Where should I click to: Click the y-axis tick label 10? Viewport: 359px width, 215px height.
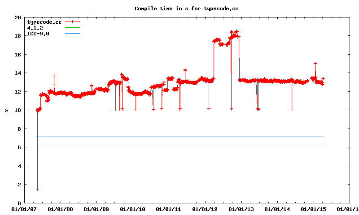point(18,110)
